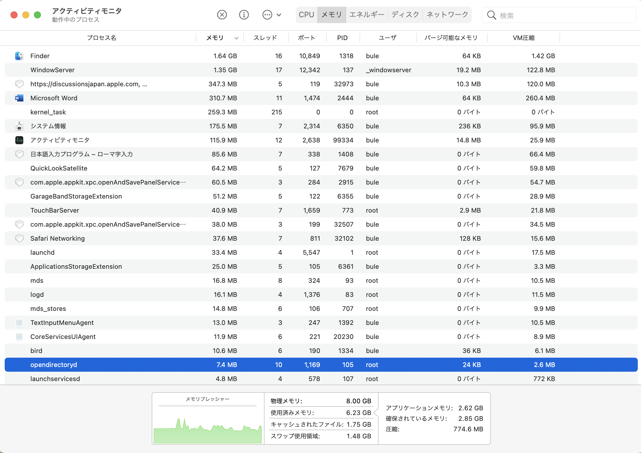Switch to the CPU tab
This screenshot has height=453, width=641.
click(306, 15)
